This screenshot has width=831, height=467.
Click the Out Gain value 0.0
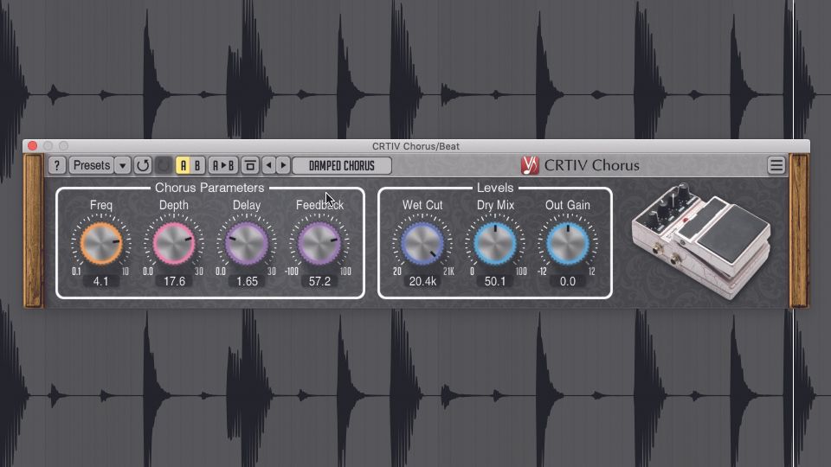click(567, 281)
